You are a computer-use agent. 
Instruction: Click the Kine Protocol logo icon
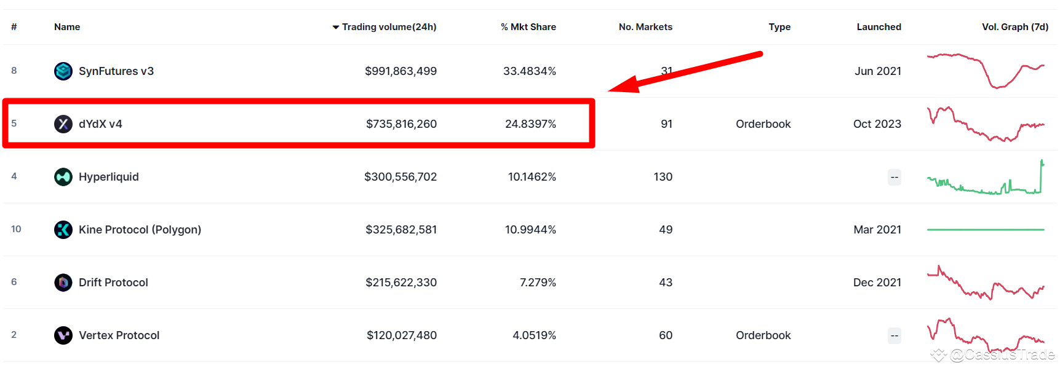tap(63, 230)
